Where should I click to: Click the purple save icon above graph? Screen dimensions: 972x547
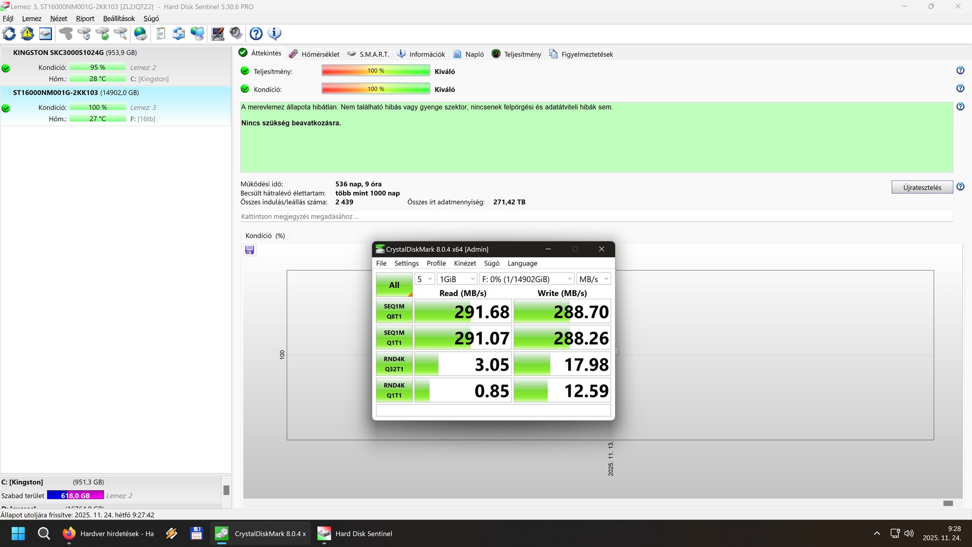pyautogui.click(x=249, y=250)
